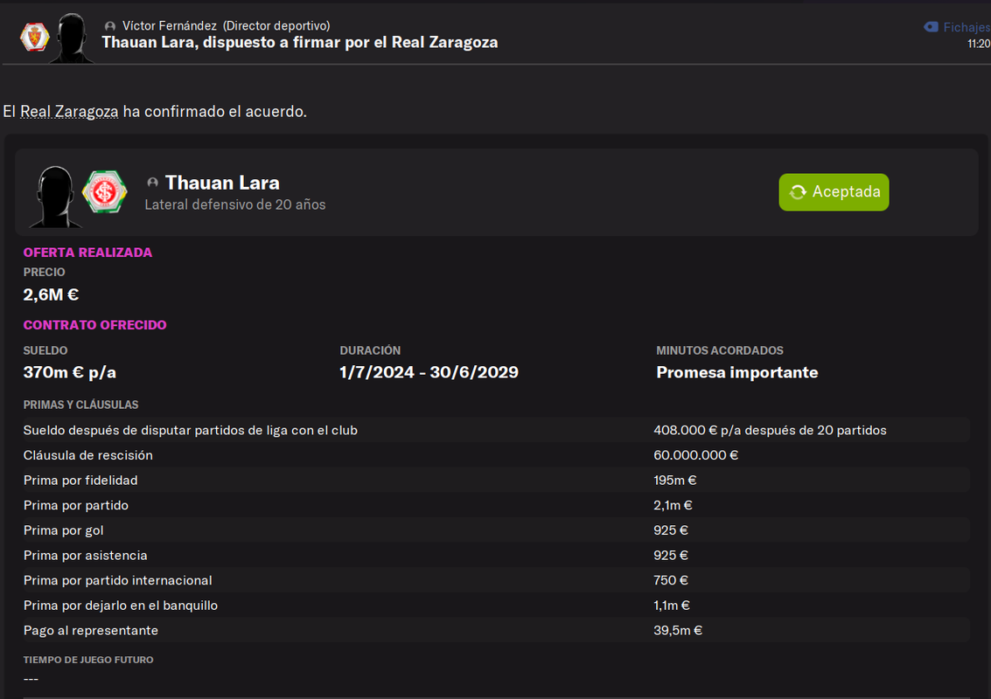The image size is (991, 699).
Task: Select the 39,5m € agent fee value
Action: click(x=678, y=630)
